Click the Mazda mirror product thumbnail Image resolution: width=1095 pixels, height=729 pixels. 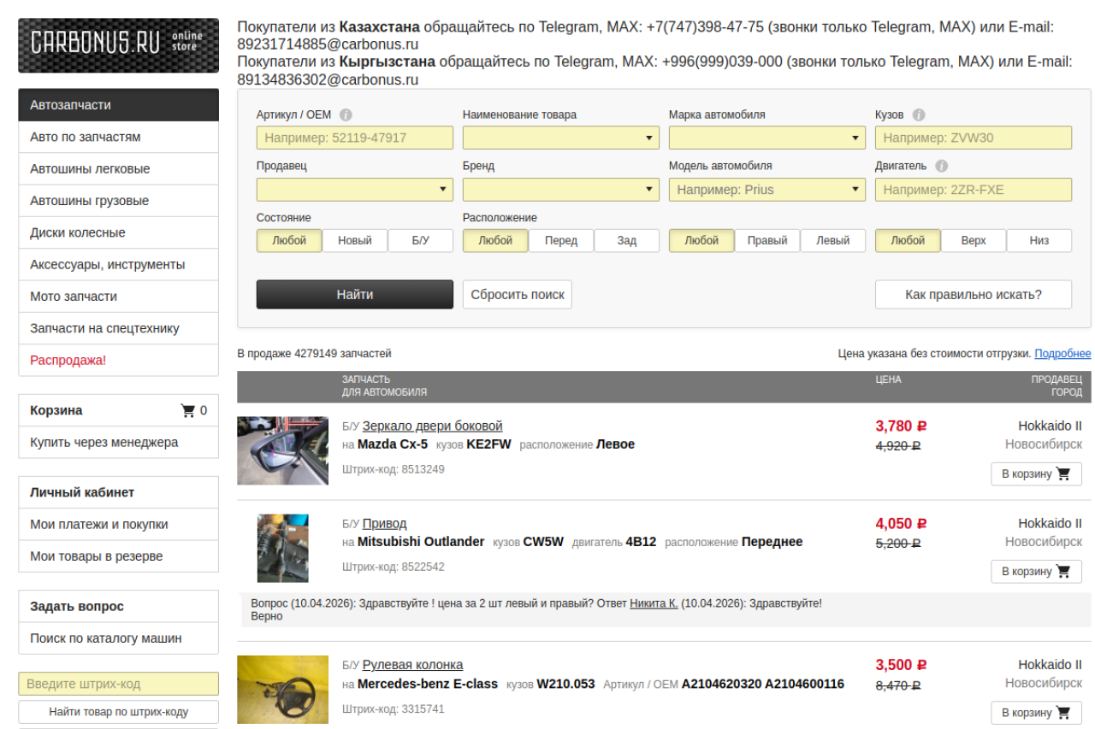point(282,450)
